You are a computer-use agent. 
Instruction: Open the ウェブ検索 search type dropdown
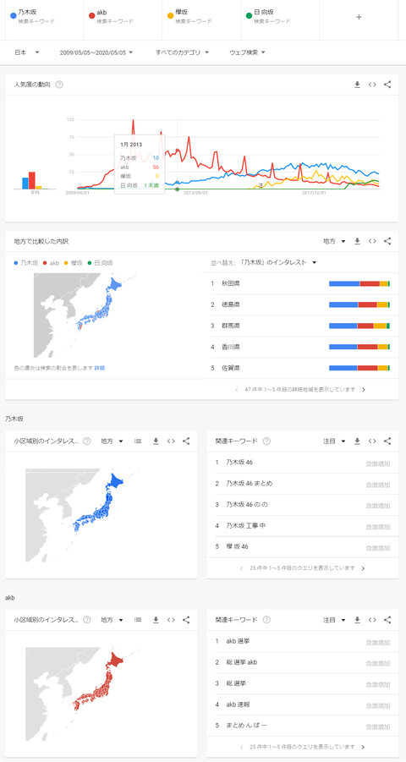[x=247, y=52]
